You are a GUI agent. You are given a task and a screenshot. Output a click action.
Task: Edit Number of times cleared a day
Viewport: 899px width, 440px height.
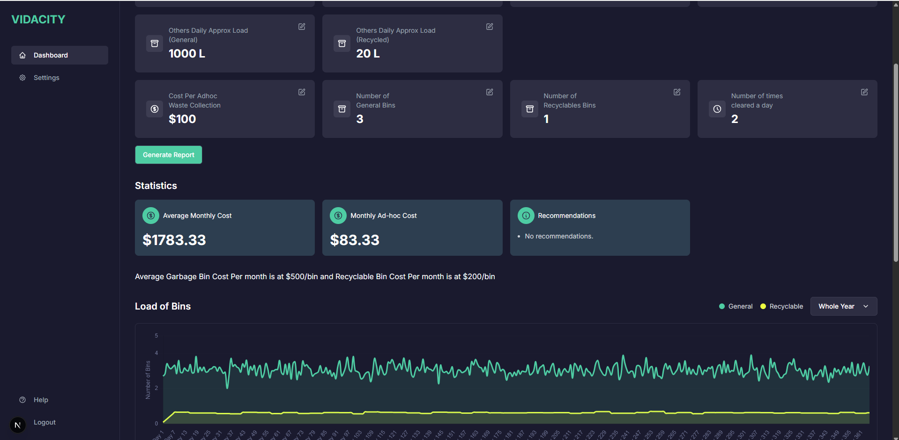(864, 92)
